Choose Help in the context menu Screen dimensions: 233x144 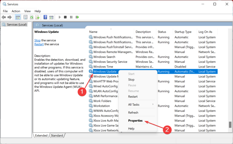[138, 128]
